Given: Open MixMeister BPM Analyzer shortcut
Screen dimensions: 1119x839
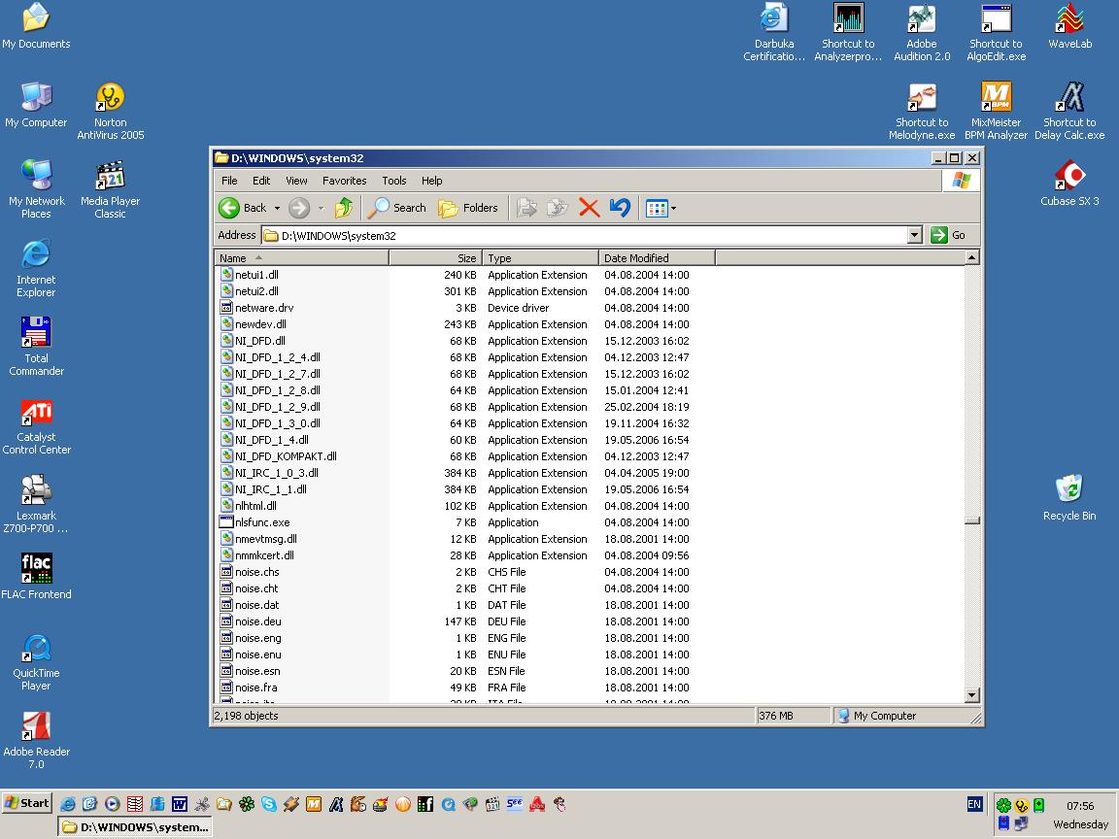Looking at the screenshot, I should coord(996,97).
